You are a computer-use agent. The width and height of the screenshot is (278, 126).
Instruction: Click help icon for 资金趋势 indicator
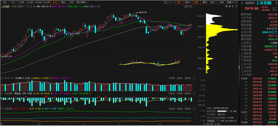coord(2,93)
